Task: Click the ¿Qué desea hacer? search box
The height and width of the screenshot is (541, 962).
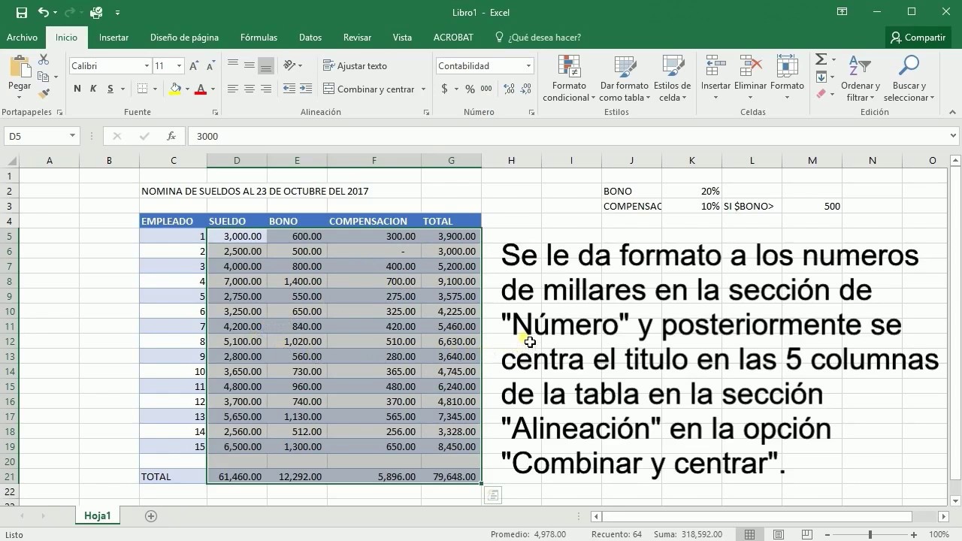Action: tap(538, 38)
